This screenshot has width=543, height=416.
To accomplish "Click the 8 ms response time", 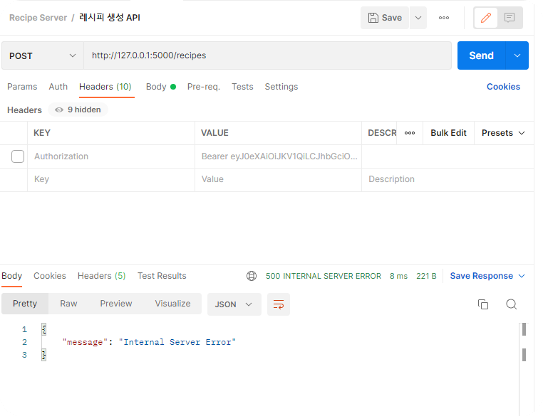I will [398, 276].
